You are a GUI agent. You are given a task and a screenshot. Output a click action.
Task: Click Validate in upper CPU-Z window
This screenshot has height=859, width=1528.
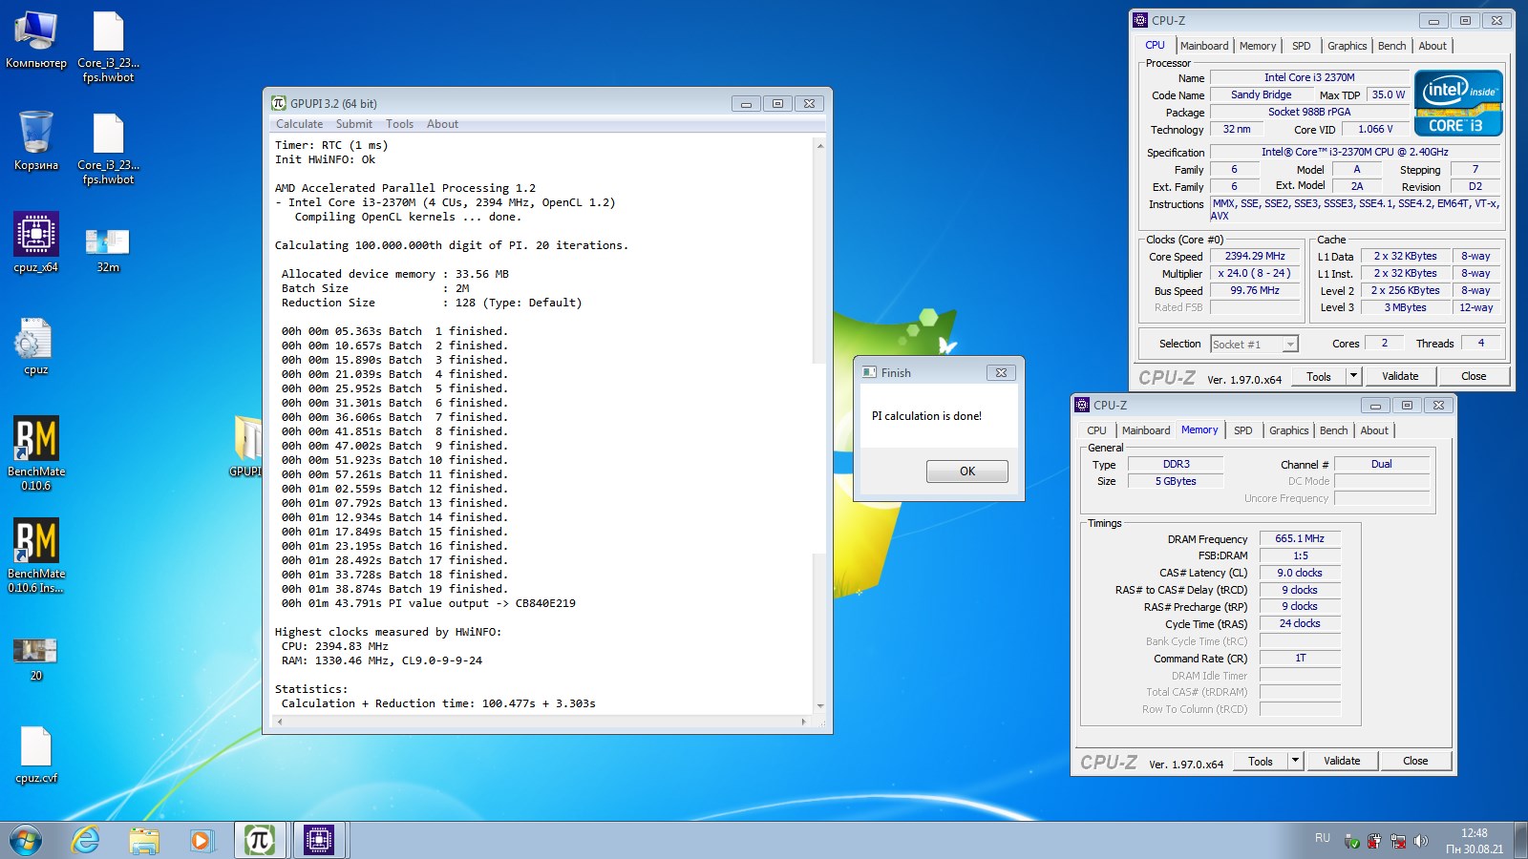point(1400,376)
